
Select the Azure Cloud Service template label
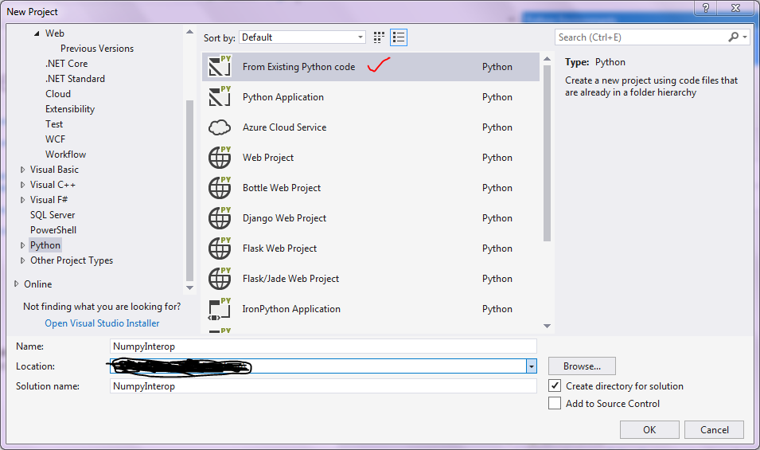285,127
